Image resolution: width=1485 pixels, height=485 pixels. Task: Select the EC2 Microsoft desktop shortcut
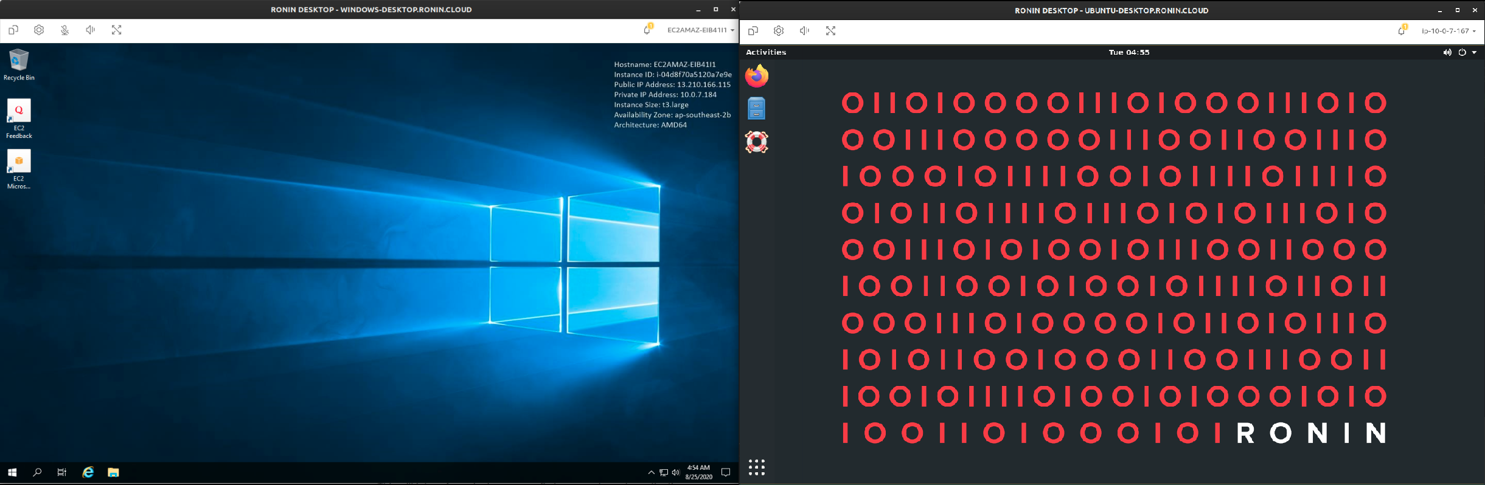click(19, 170)
